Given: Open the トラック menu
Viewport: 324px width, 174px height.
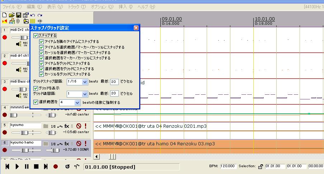Looking at the screenshot, I should (x=77, y=7).
